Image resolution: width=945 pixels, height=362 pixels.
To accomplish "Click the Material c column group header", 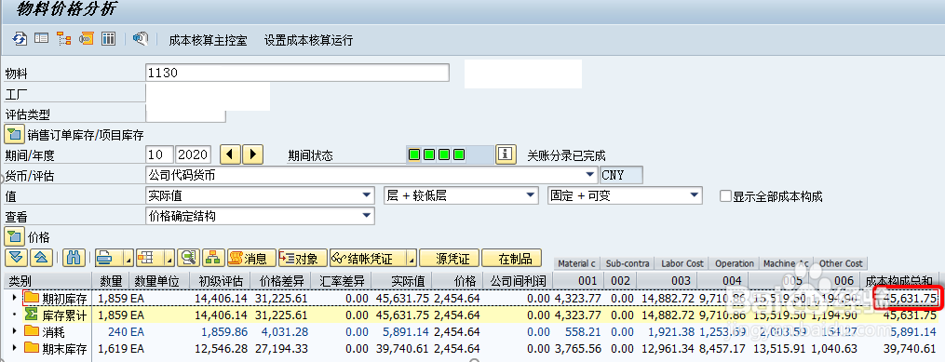I will pos(576,263).
